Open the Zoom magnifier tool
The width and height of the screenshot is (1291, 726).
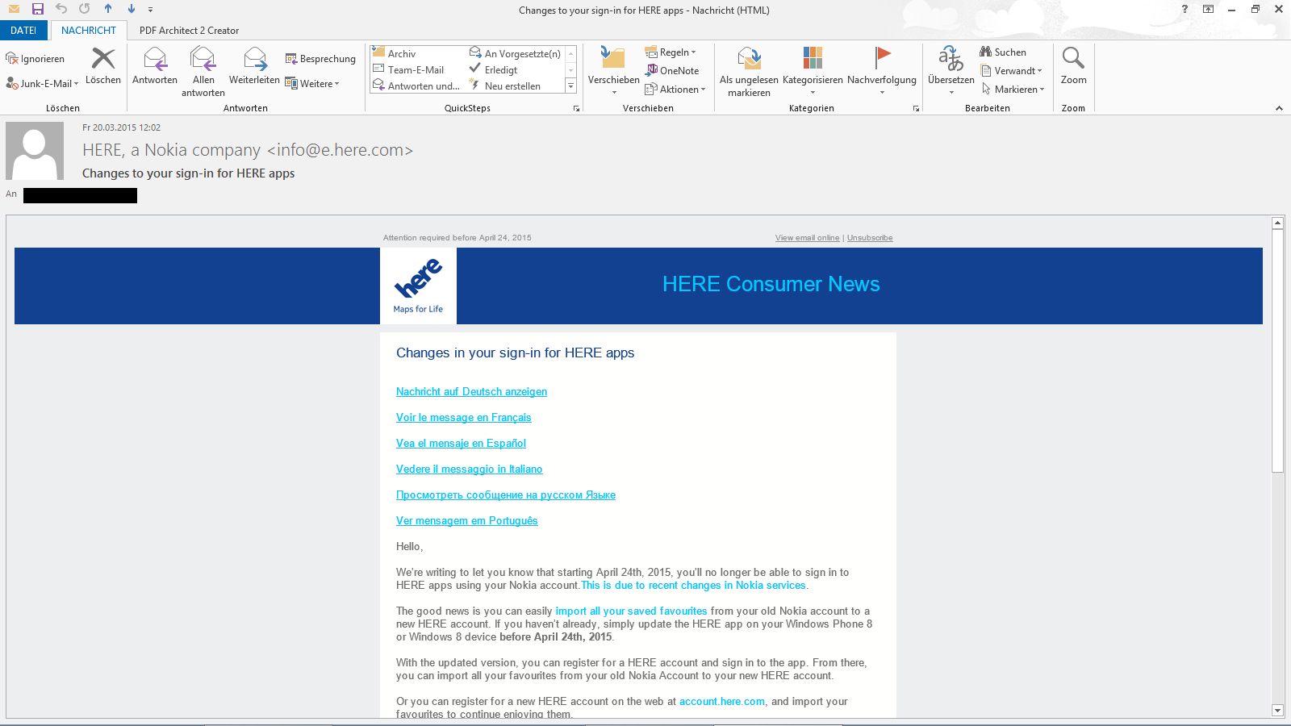(1073, 66)
